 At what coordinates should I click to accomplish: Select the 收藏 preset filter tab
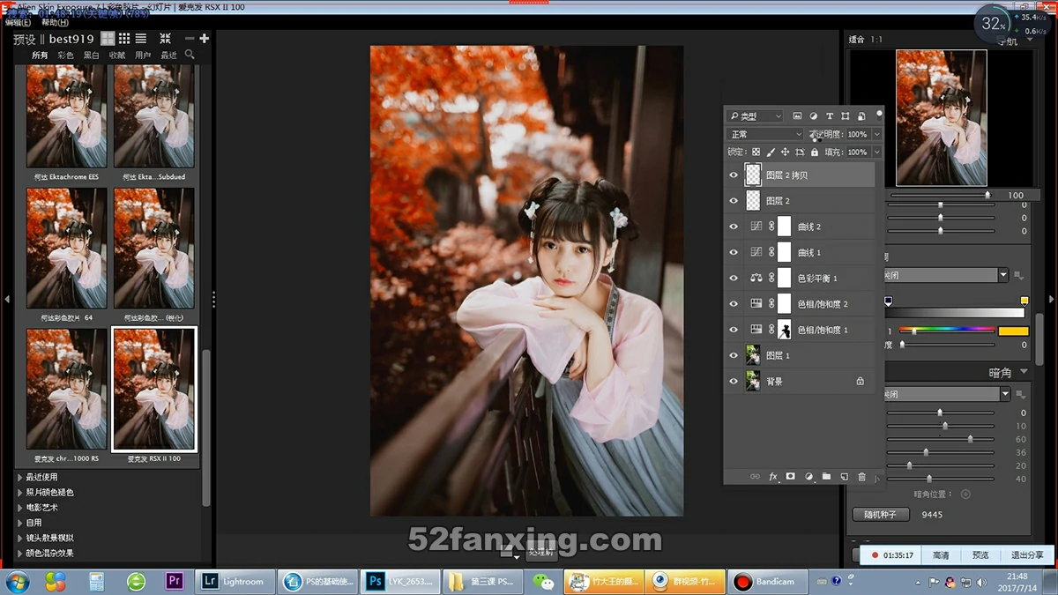pos(116,56)
